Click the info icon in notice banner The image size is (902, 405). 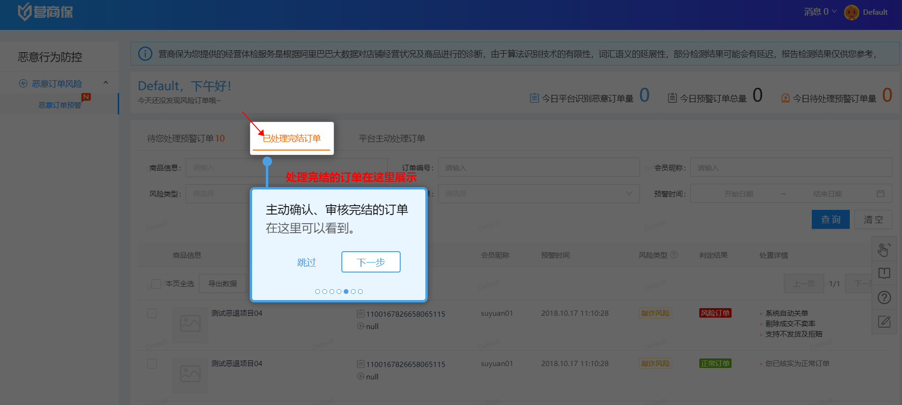(145, 54)
